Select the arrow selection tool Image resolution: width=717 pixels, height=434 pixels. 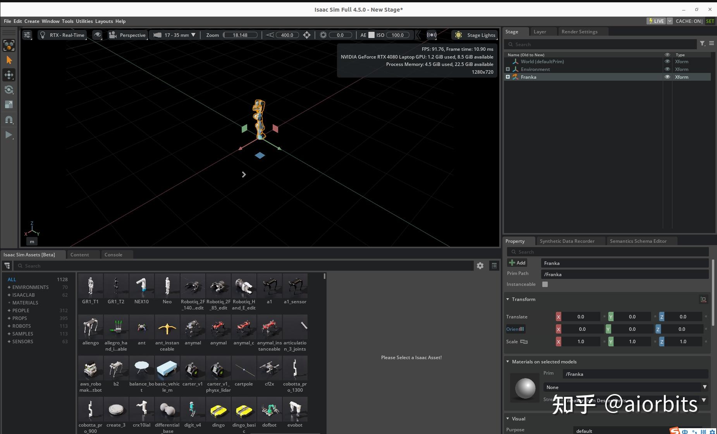tap(9, 60)
